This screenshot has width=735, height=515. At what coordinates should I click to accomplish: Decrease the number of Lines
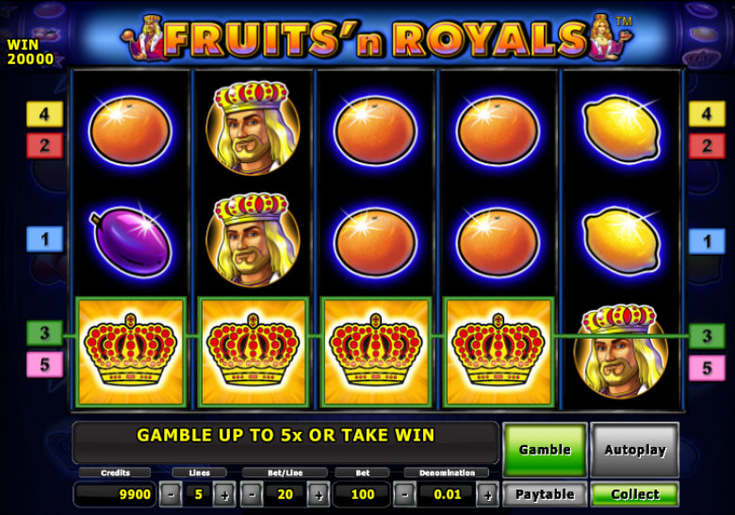coord(171,494)
